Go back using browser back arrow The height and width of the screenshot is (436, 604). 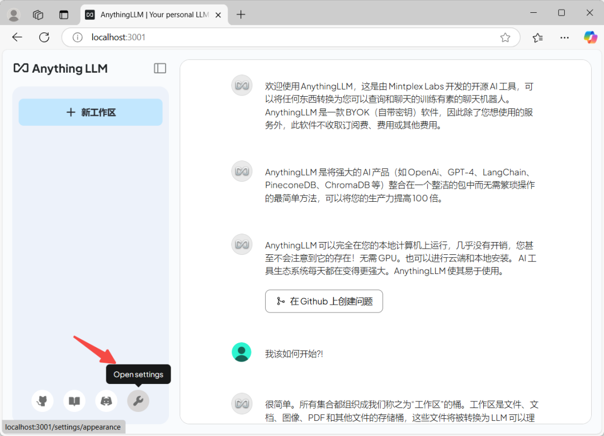click(x=17, y=37)
